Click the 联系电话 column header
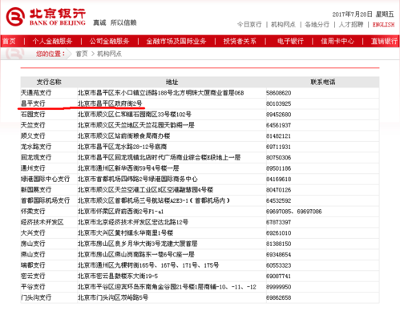This screenshot has height=311, width=400. (x=322, y=82)
